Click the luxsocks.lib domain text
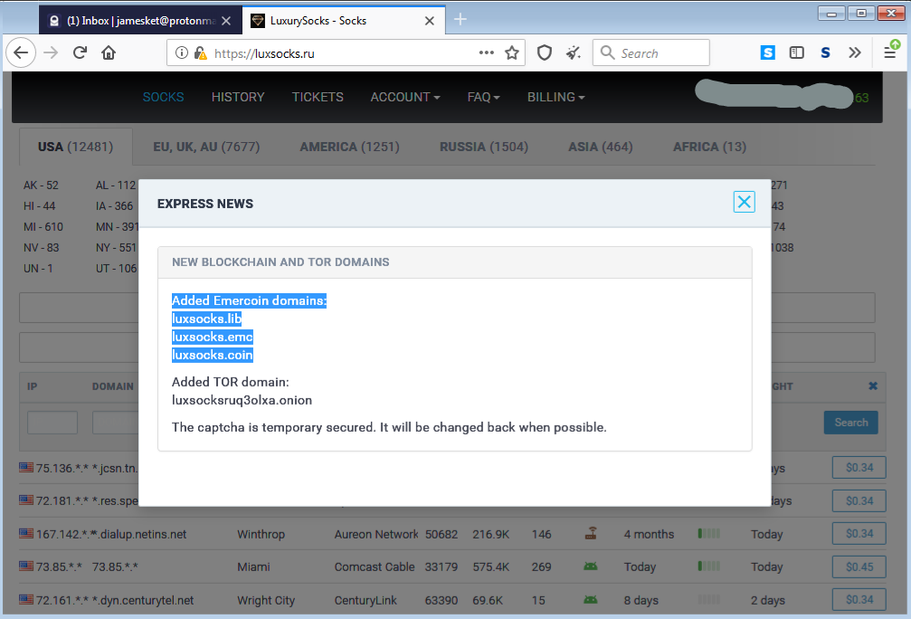The height and width of the screenshot is (619, 911). coord(206,319)
